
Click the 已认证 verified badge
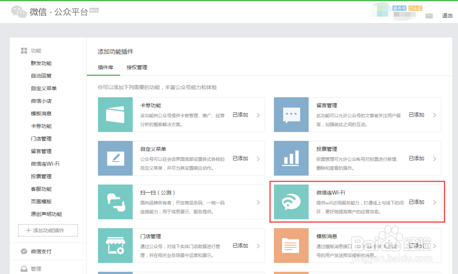pos(415,8)
